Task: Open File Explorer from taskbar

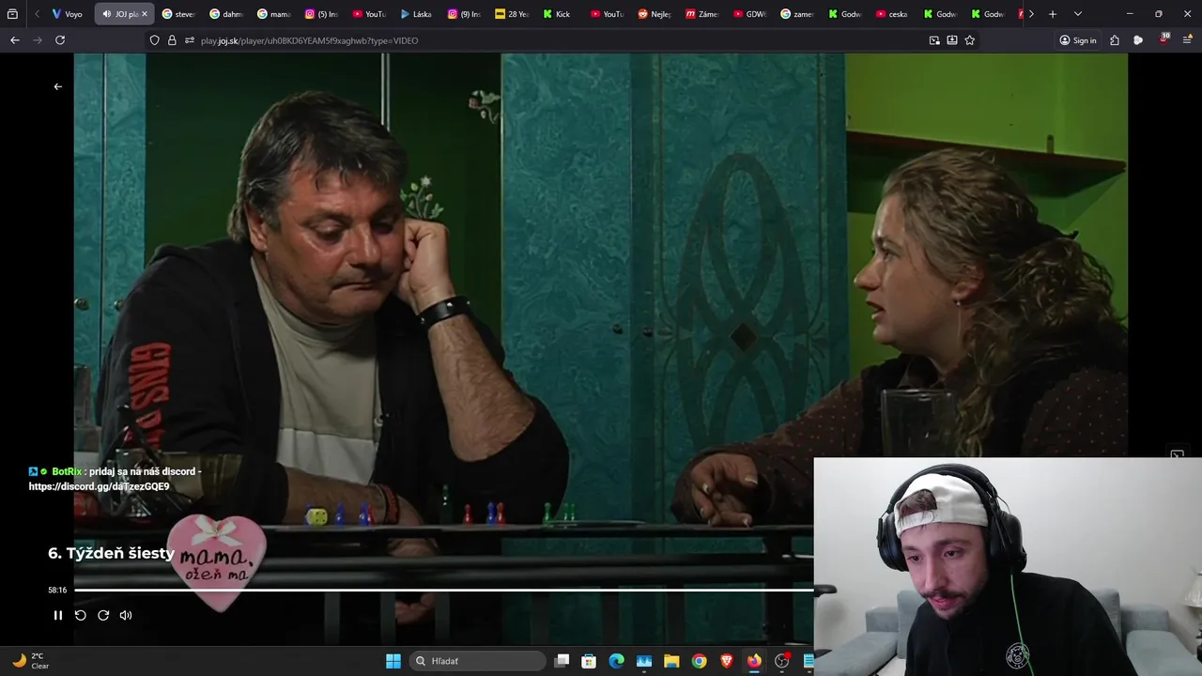Action: (671, 661)
